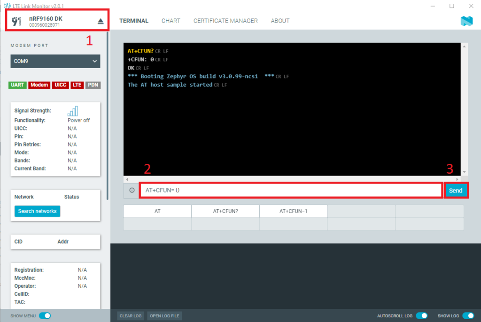Image resolution: width=481 pixels, height=322 pixels.
Task: Click the 'Operator:' label
Action: (25, 286)
